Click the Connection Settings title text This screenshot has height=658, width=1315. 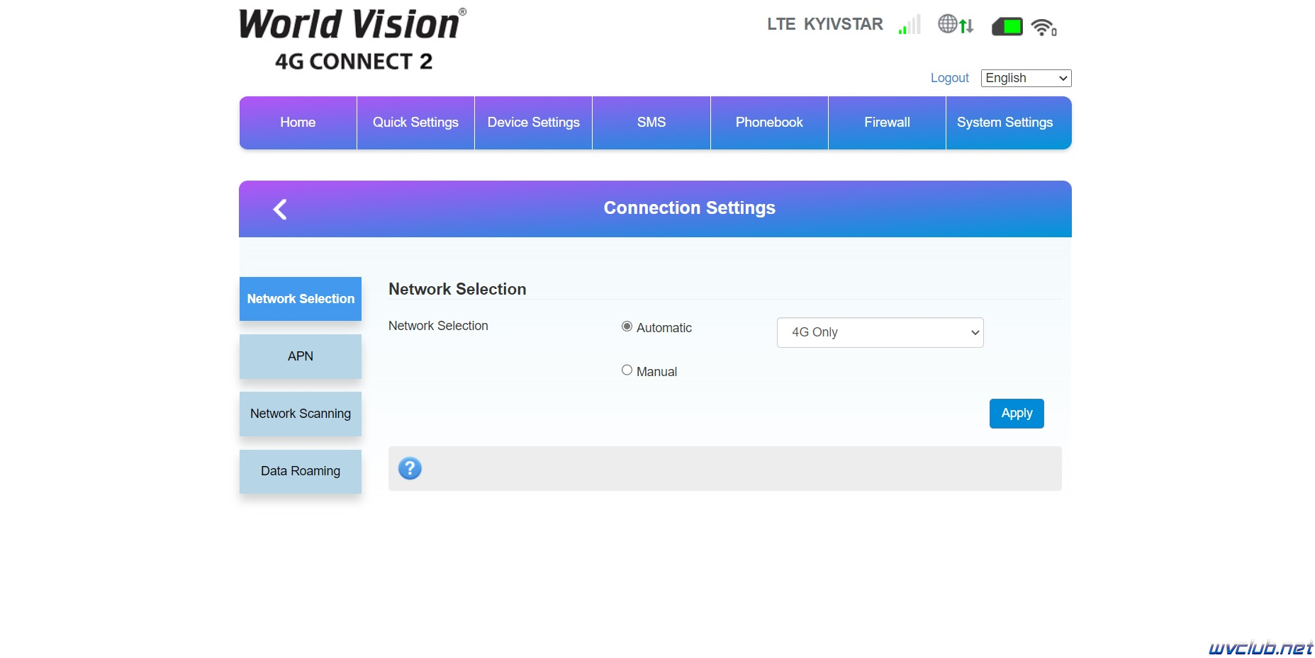coord(689,208)
